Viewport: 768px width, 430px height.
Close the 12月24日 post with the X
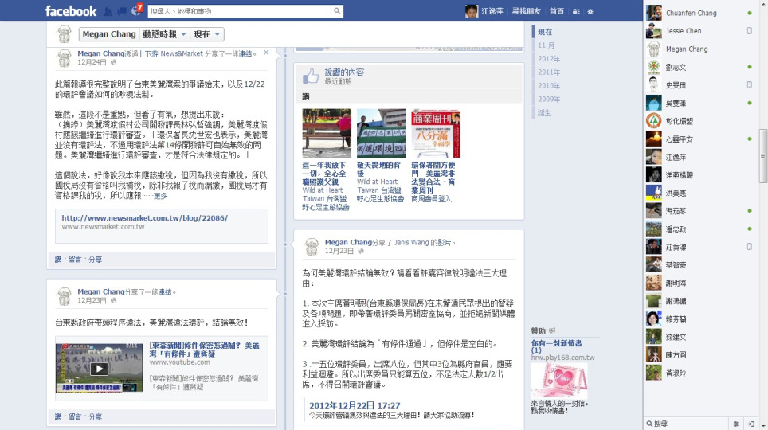pyautogui.click(x=266, y=53)
